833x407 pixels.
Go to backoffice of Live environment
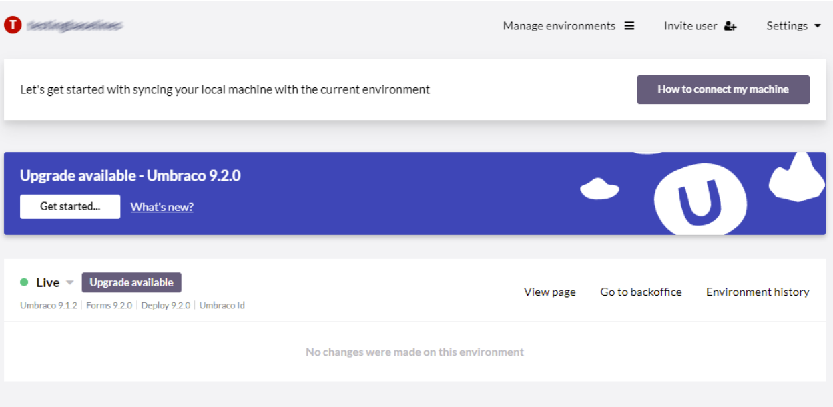pos(641,292)
